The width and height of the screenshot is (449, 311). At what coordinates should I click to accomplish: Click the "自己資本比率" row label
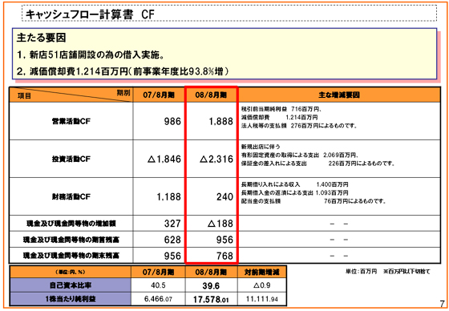click(71, 285)
